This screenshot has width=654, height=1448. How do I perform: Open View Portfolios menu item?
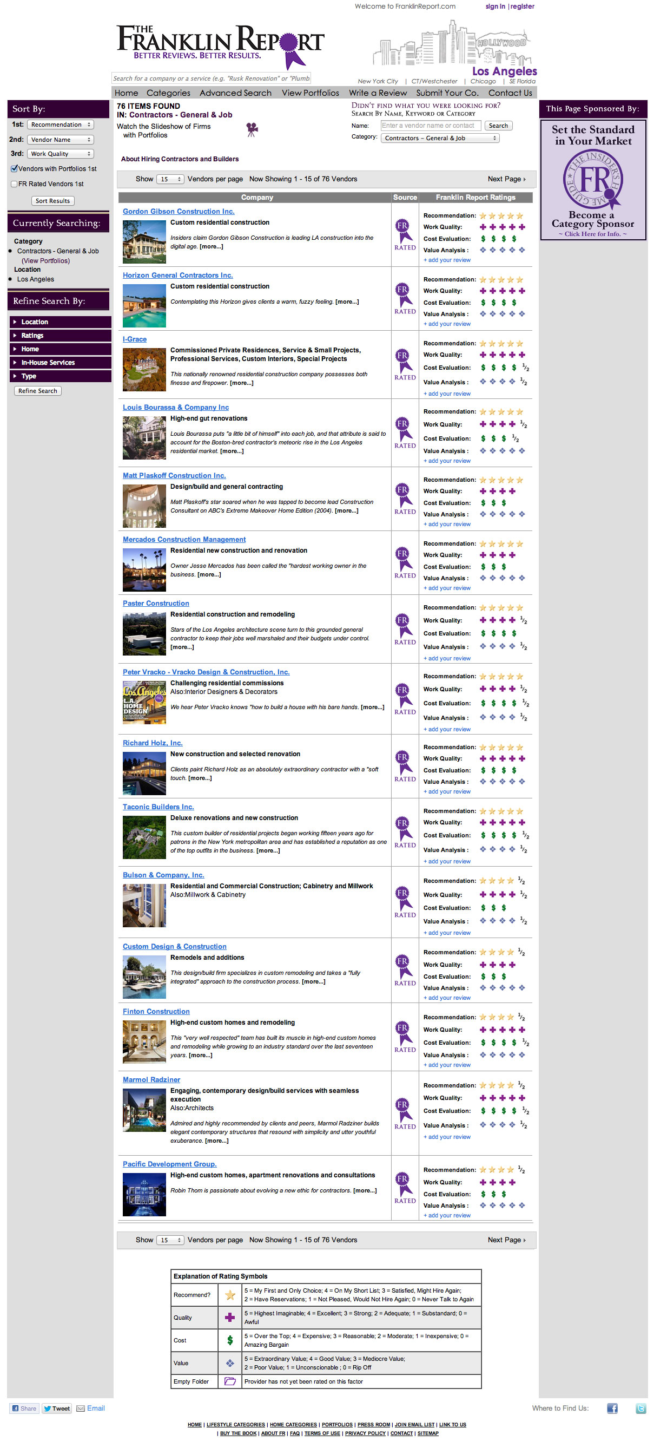coord(309,93)
